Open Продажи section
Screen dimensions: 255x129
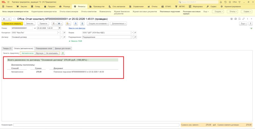(50, 7)
